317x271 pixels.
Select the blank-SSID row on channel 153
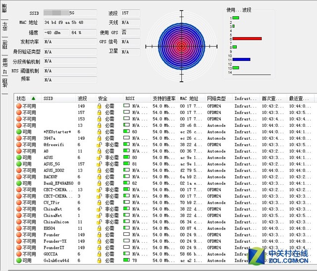pyautogui.click(x=165, y=119)
